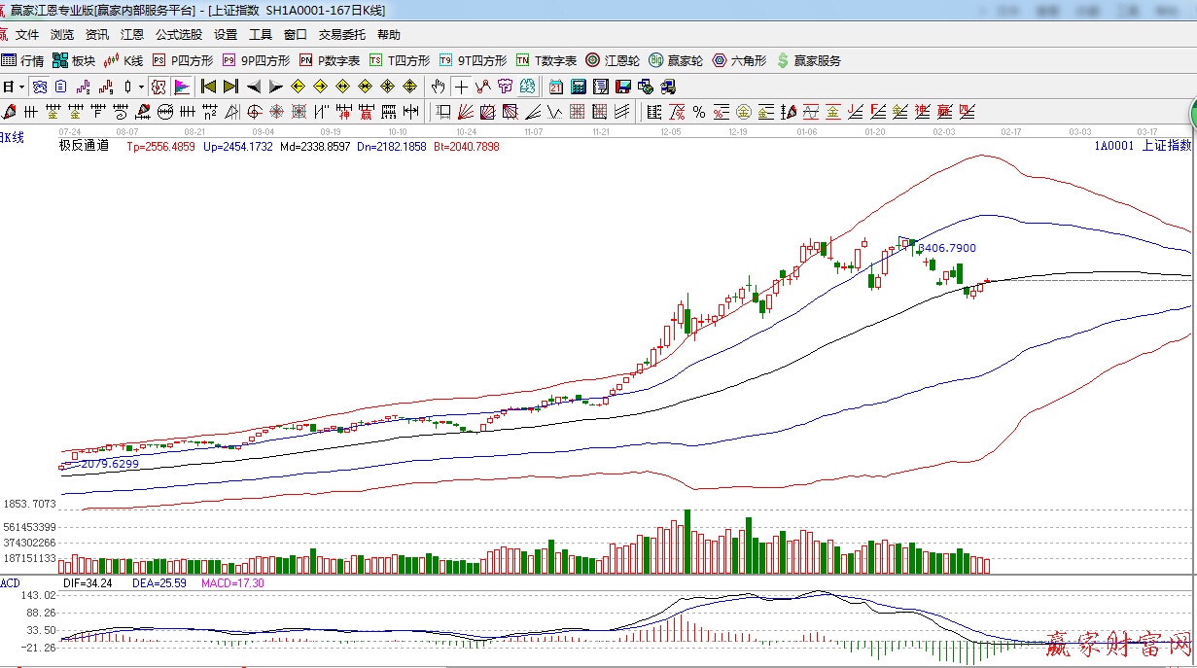Toggle the flag marker tool button
Image resolution: width=1197 pixels, height=668 pixels.
(x=182, y=87)
